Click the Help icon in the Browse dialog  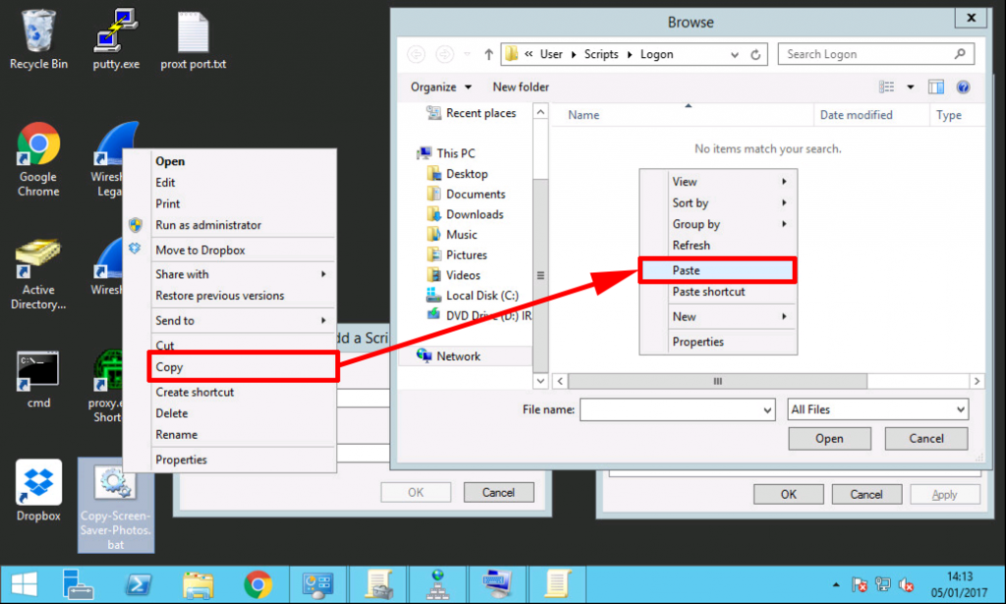click(x=963, y=86)
